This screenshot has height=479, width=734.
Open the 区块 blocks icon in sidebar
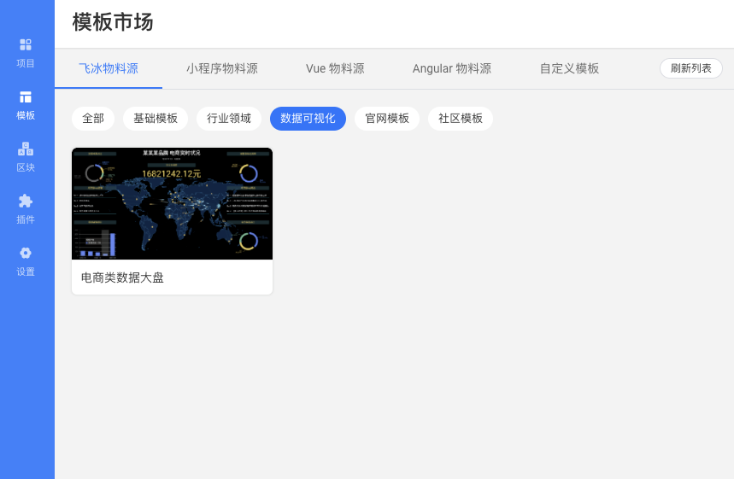[x=26, y=149]
